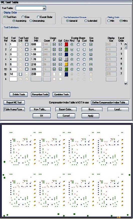The height and width of the screenshot is (219, 133).
Task: Toggle Upl checkbox for 1.70 tool
Action: pos(60,59)
